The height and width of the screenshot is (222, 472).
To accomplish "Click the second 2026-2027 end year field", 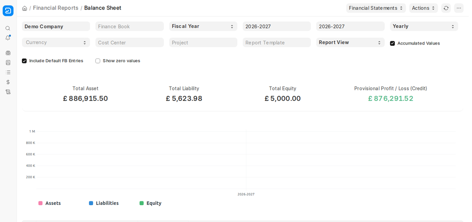I will click(x=350, y=26).
